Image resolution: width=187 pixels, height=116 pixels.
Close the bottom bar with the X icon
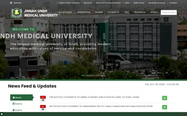pyautogui.click(x=2, y=114)
